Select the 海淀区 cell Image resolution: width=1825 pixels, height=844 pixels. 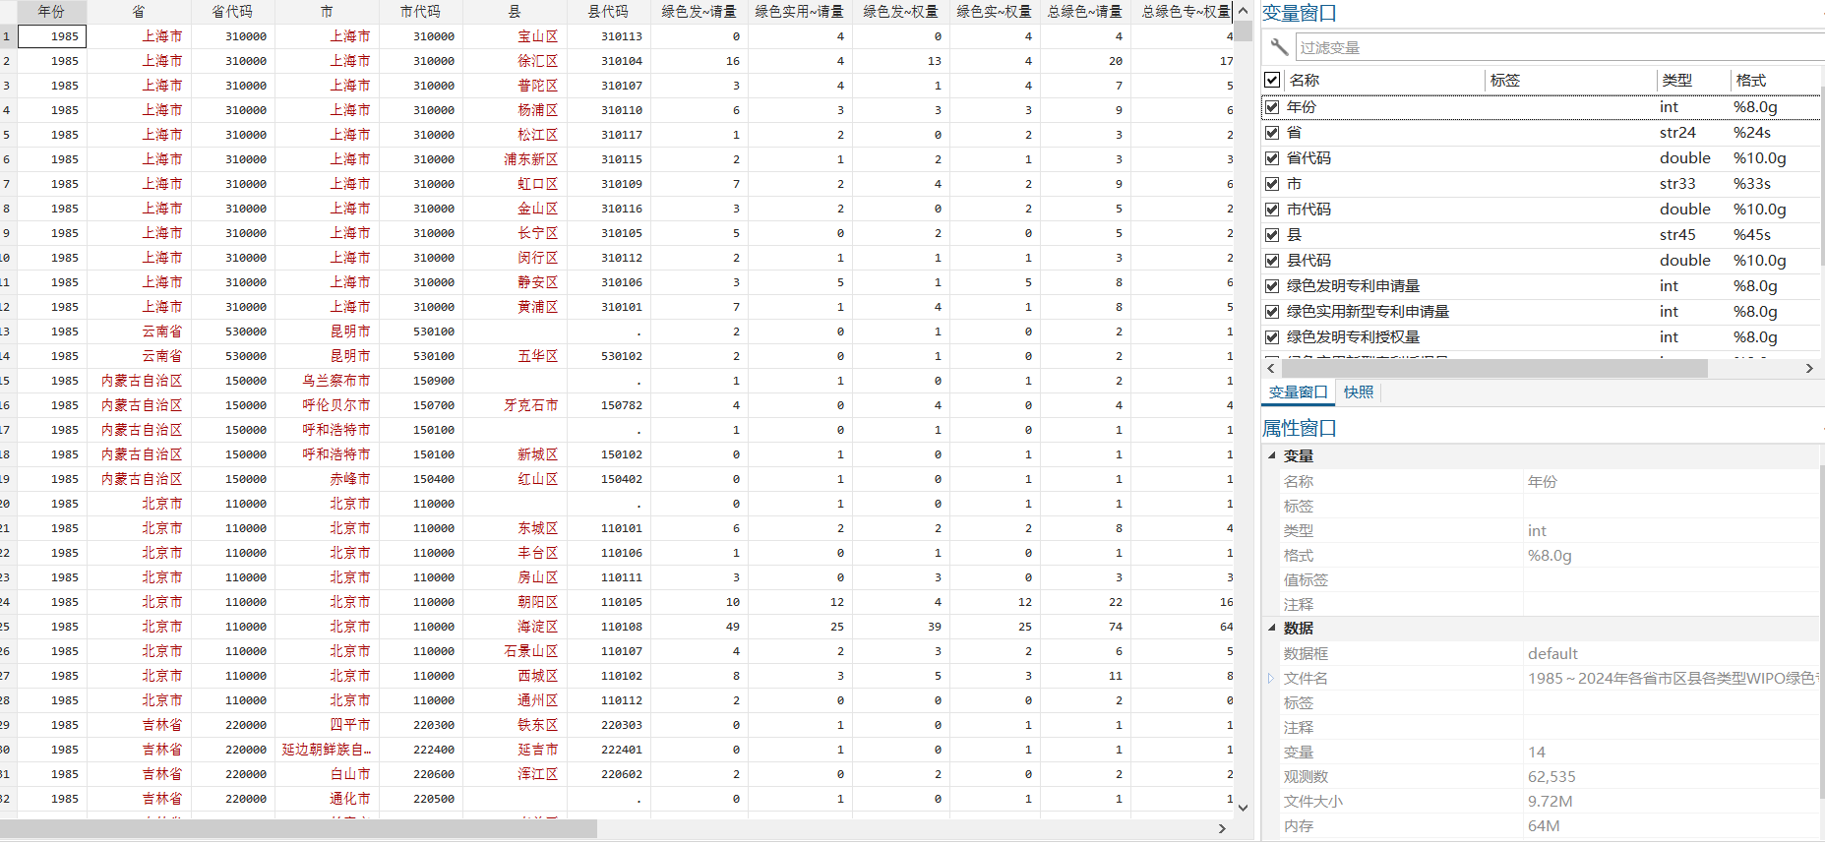[x=516, y=627]
